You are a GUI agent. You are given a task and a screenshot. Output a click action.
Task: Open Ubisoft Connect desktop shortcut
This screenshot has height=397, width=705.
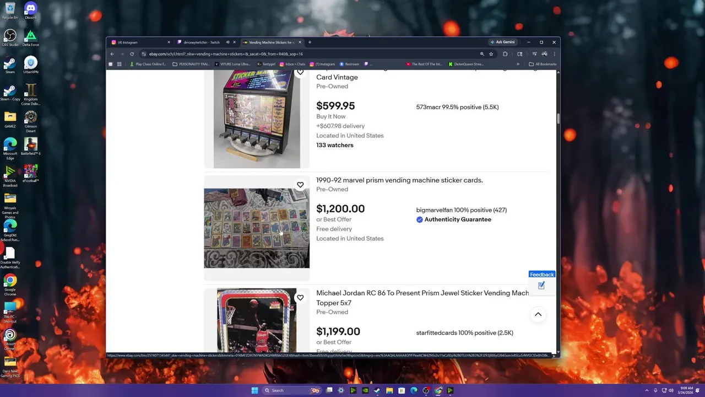tap(10, 340)
